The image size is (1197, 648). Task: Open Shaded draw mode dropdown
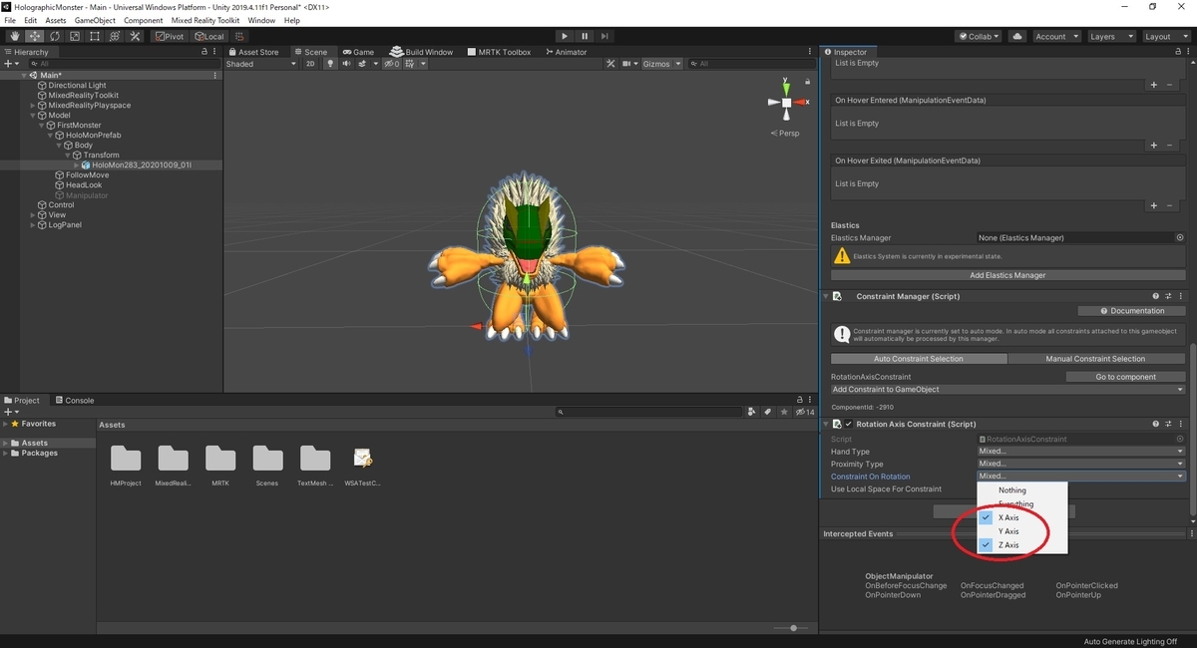261,64
